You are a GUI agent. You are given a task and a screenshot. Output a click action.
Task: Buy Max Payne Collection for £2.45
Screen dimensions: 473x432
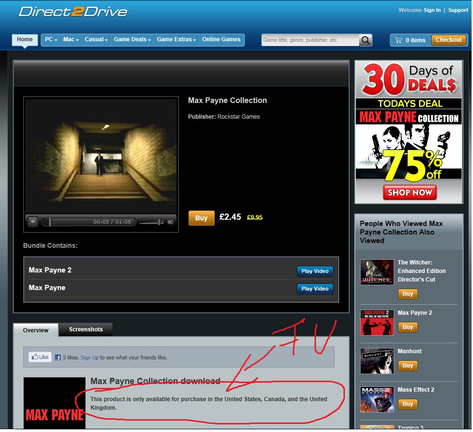(201, 218)
